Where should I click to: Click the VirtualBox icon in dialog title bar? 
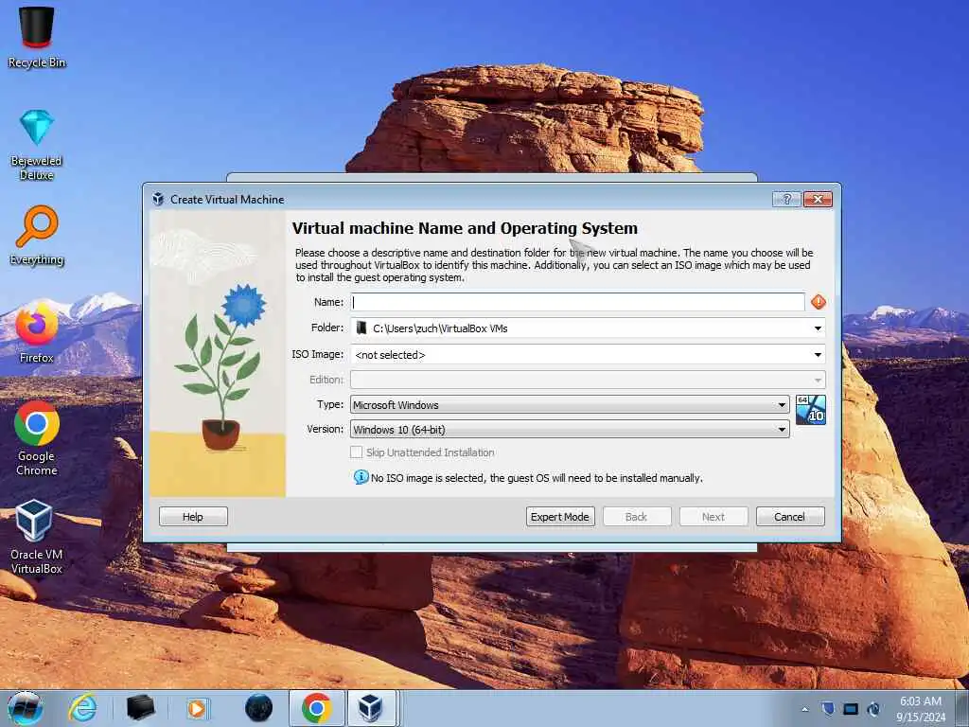(158, 199)
